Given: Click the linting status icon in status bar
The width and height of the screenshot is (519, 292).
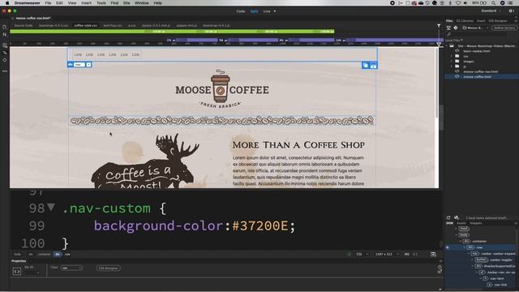Looking at the screenshot, I should click(350, 254).
